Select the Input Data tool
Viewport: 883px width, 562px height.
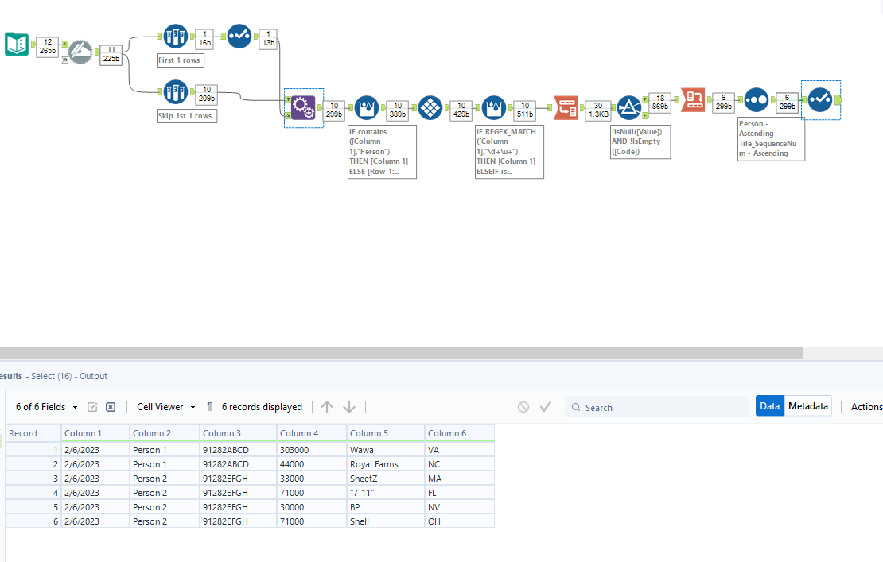[16, 42]
